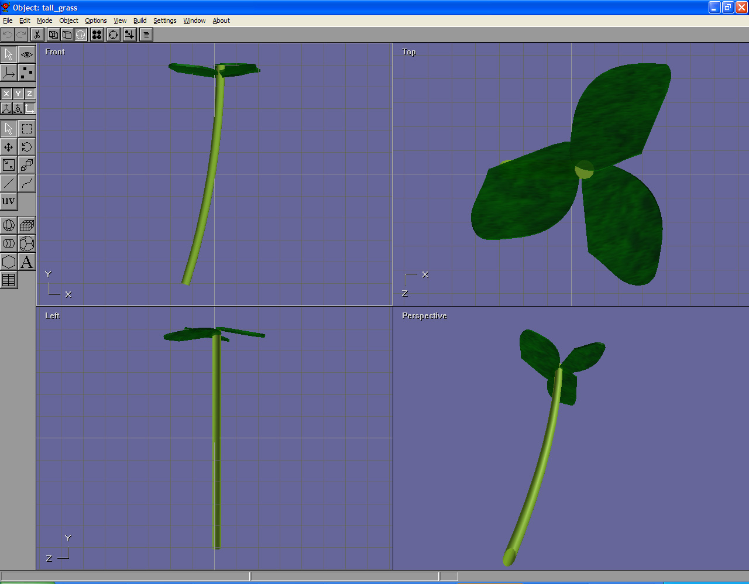Activate the four-viewport layout button

tap(97, 35)
